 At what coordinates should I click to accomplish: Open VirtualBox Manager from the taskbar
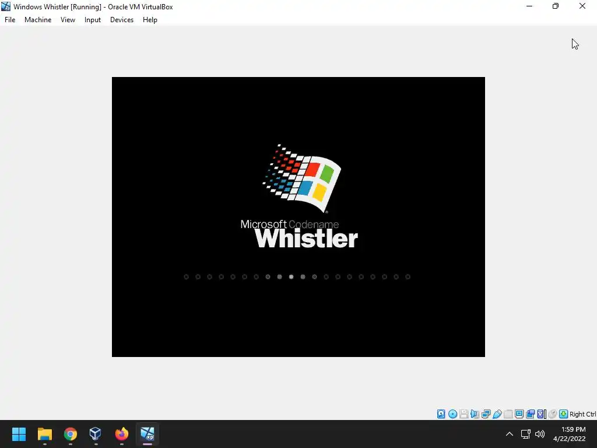(x=96, y=434)
